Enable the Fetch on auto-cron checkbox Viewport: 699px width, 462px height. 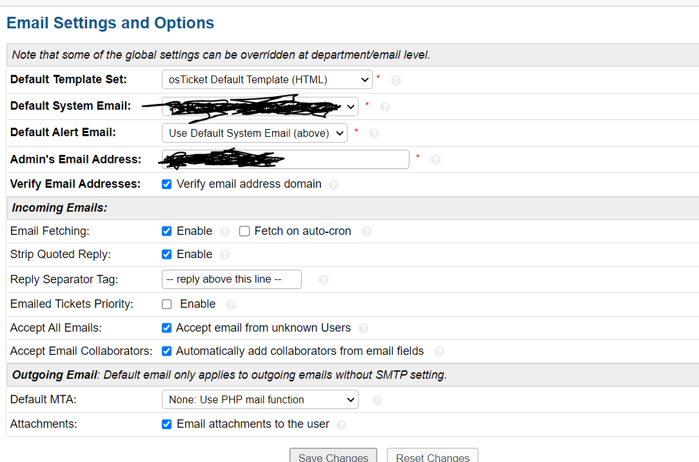[x=244, y=231]
